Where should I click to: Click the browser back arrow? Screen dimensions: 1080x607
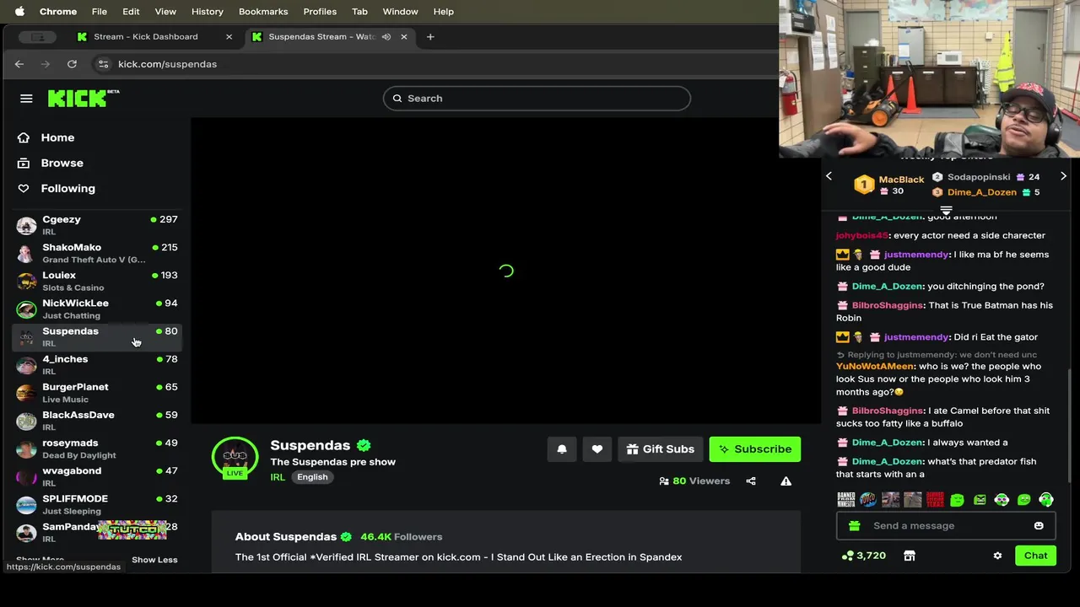tap(19, 64)
